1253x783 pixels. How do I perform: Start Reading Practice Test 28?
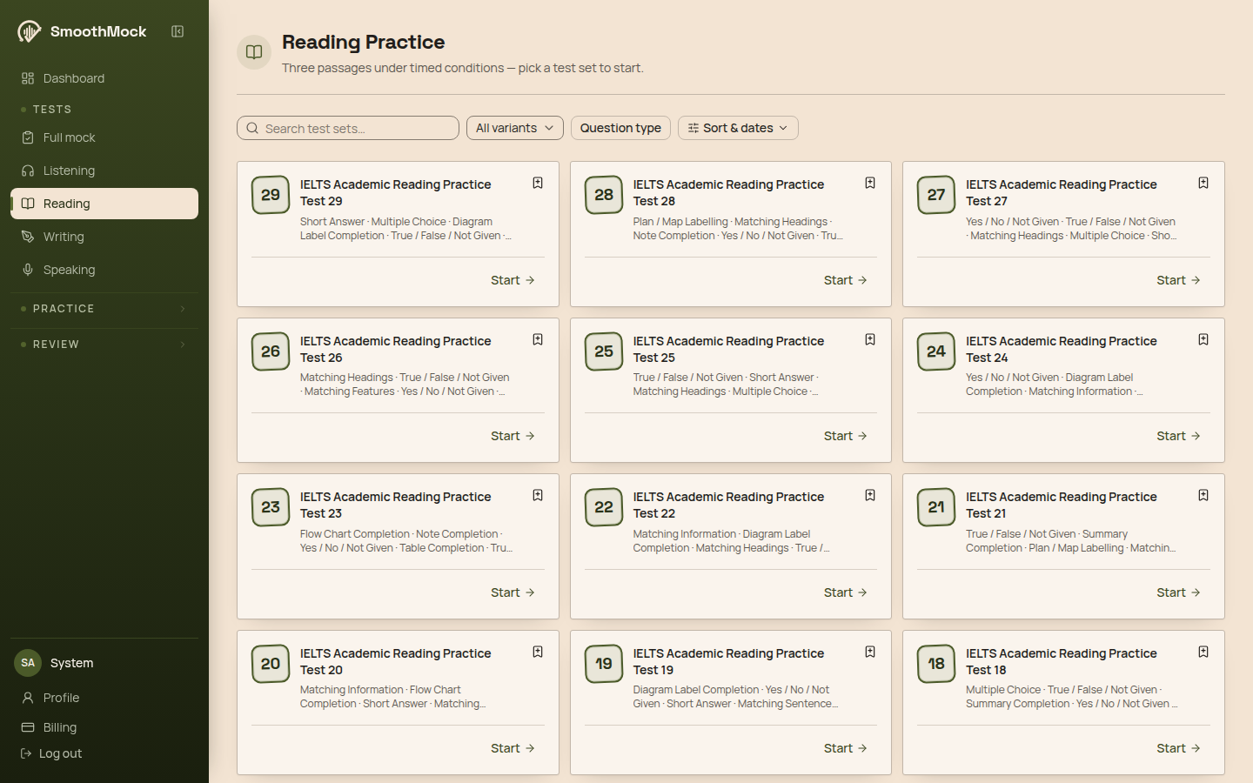point(846,280)
